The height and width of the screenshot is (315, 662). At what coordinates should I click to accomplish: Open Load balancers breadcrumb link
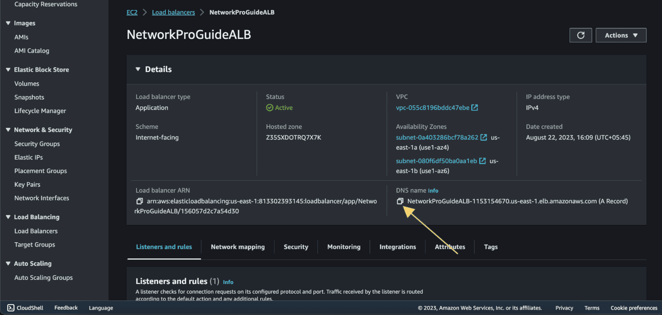(173, 12)
